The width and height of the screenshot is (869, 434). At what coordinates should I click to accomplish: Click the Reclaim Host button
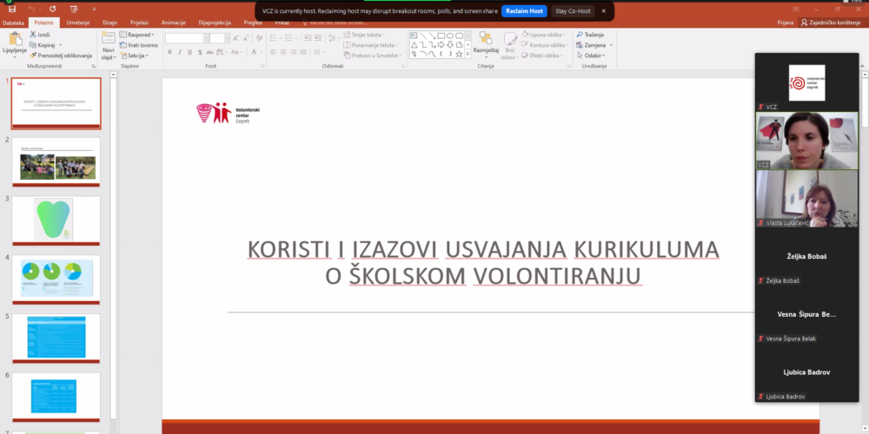(x=524, y=10)
